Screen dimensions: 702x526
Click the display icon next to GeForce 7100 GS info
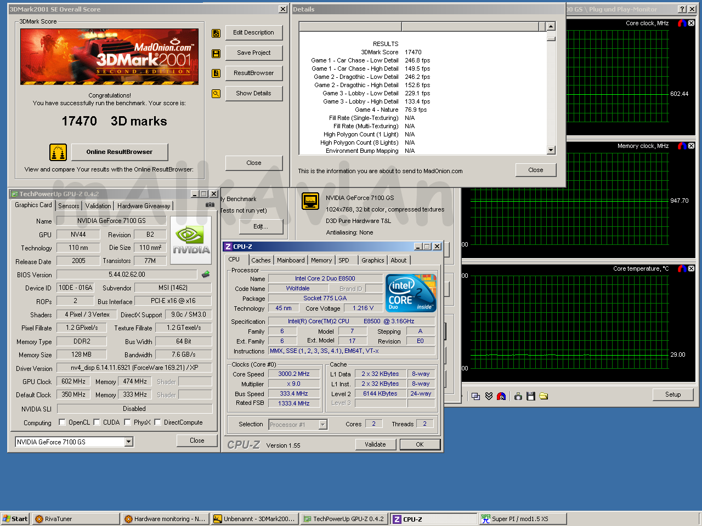310,201
